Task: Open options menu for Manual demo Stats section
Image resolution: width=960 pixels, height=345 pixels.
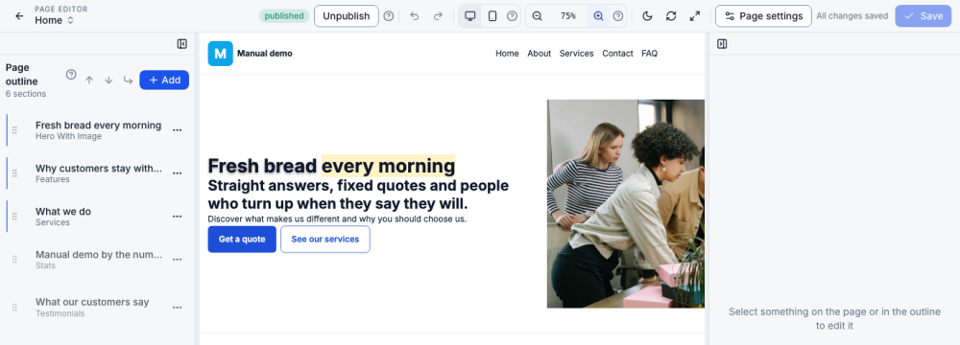Action: [x=177, y=260]
